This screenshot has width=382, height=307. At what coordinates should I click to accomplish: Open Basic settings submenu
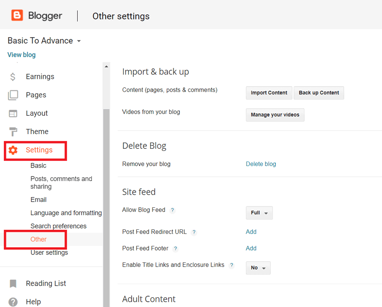(38, 166)
